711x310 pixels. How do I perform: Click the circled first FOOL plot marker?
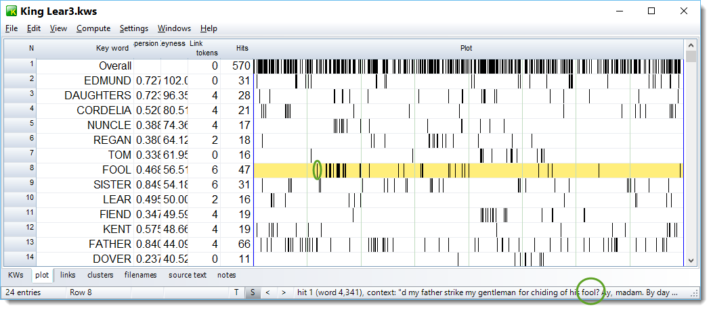point(317,170)
